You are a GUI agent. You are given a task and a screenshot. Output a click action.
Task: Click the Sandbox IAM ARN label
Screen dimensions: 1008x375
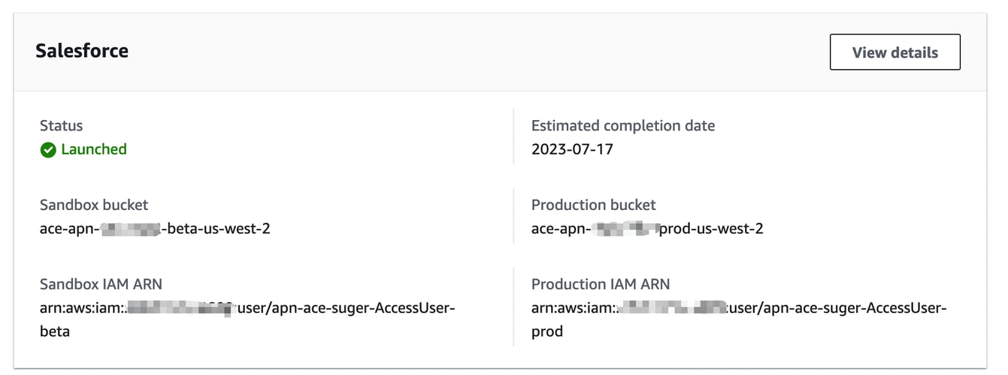[101, 284]
